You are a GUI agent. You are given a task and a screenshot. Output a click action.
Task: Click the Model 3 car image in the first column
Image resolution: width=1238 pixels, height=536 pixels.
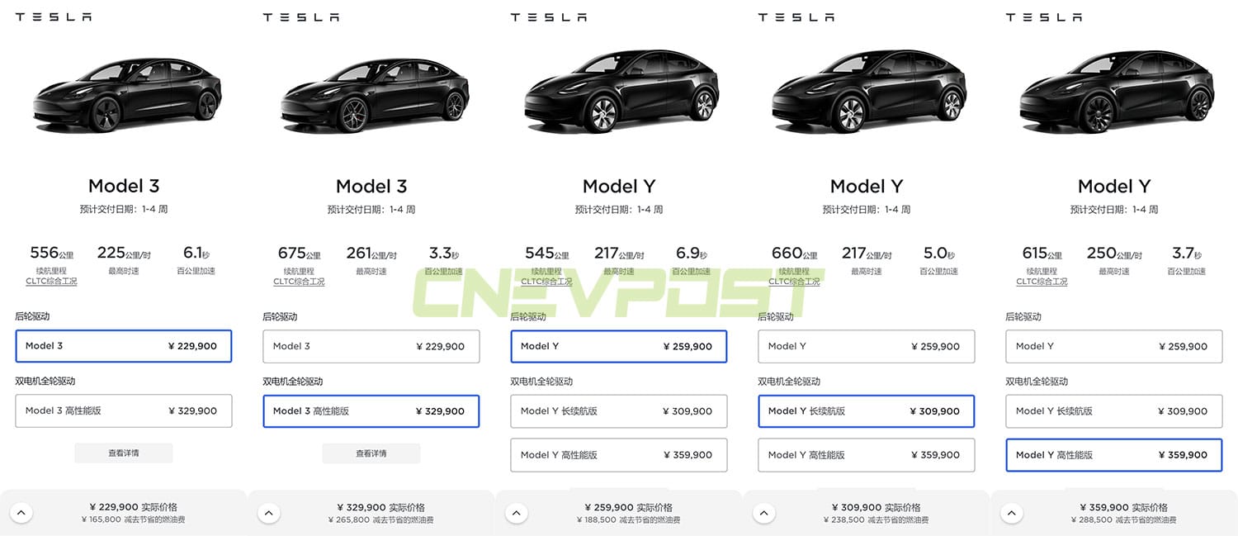click(x=125, y=91)
